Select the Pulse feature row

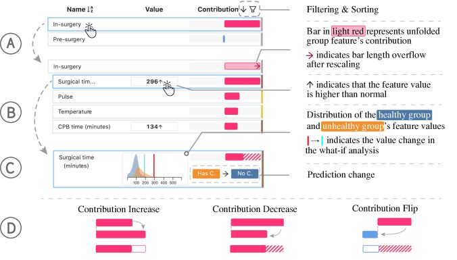(158, 97)
